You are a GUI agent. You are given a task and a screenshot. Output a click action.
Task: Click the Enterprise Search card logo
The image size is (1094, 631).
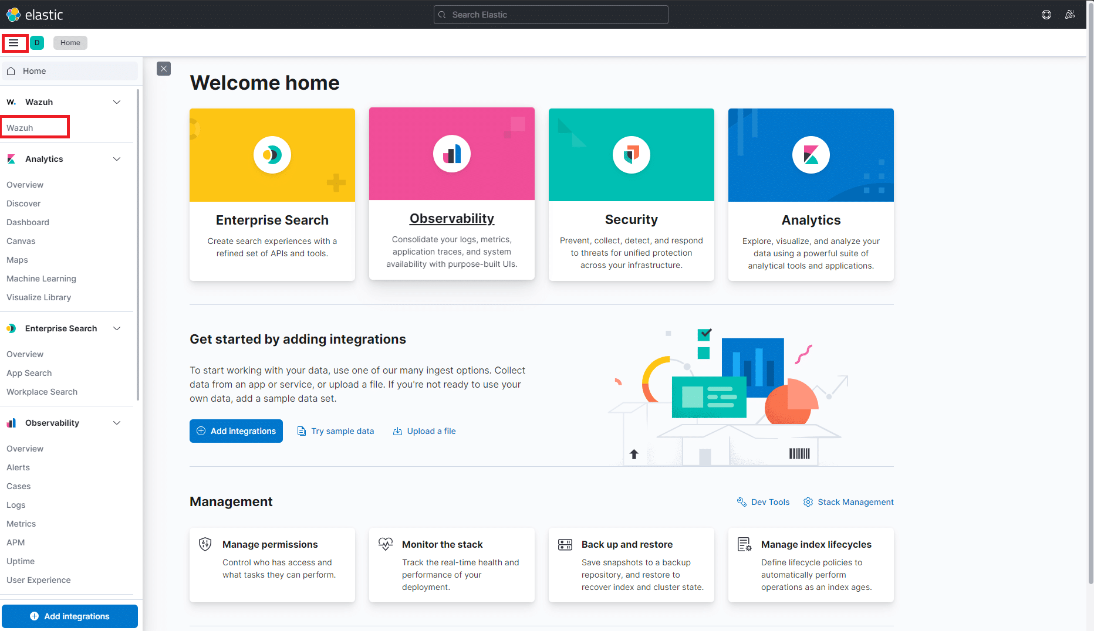click(272, 155)
